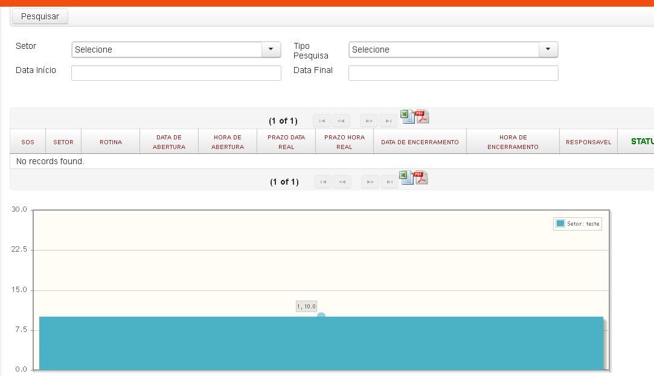Sort by the SOS column header
The width and height of the screenshot is (654, 376).
click(x=28, y=142)
